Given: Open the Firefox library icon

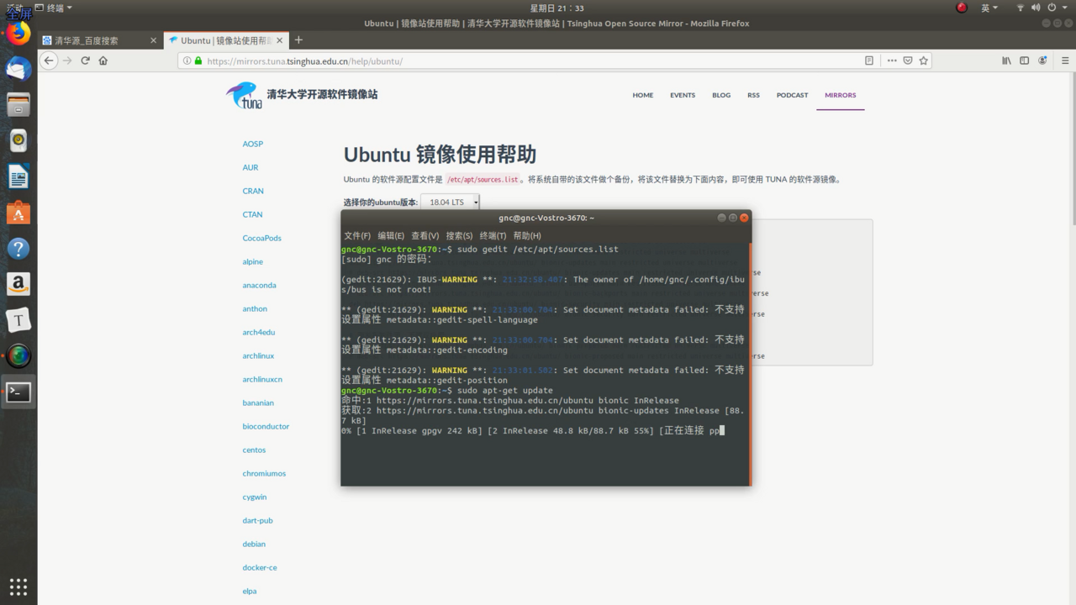Looking at the screenshot, I should pos(1006,60).
